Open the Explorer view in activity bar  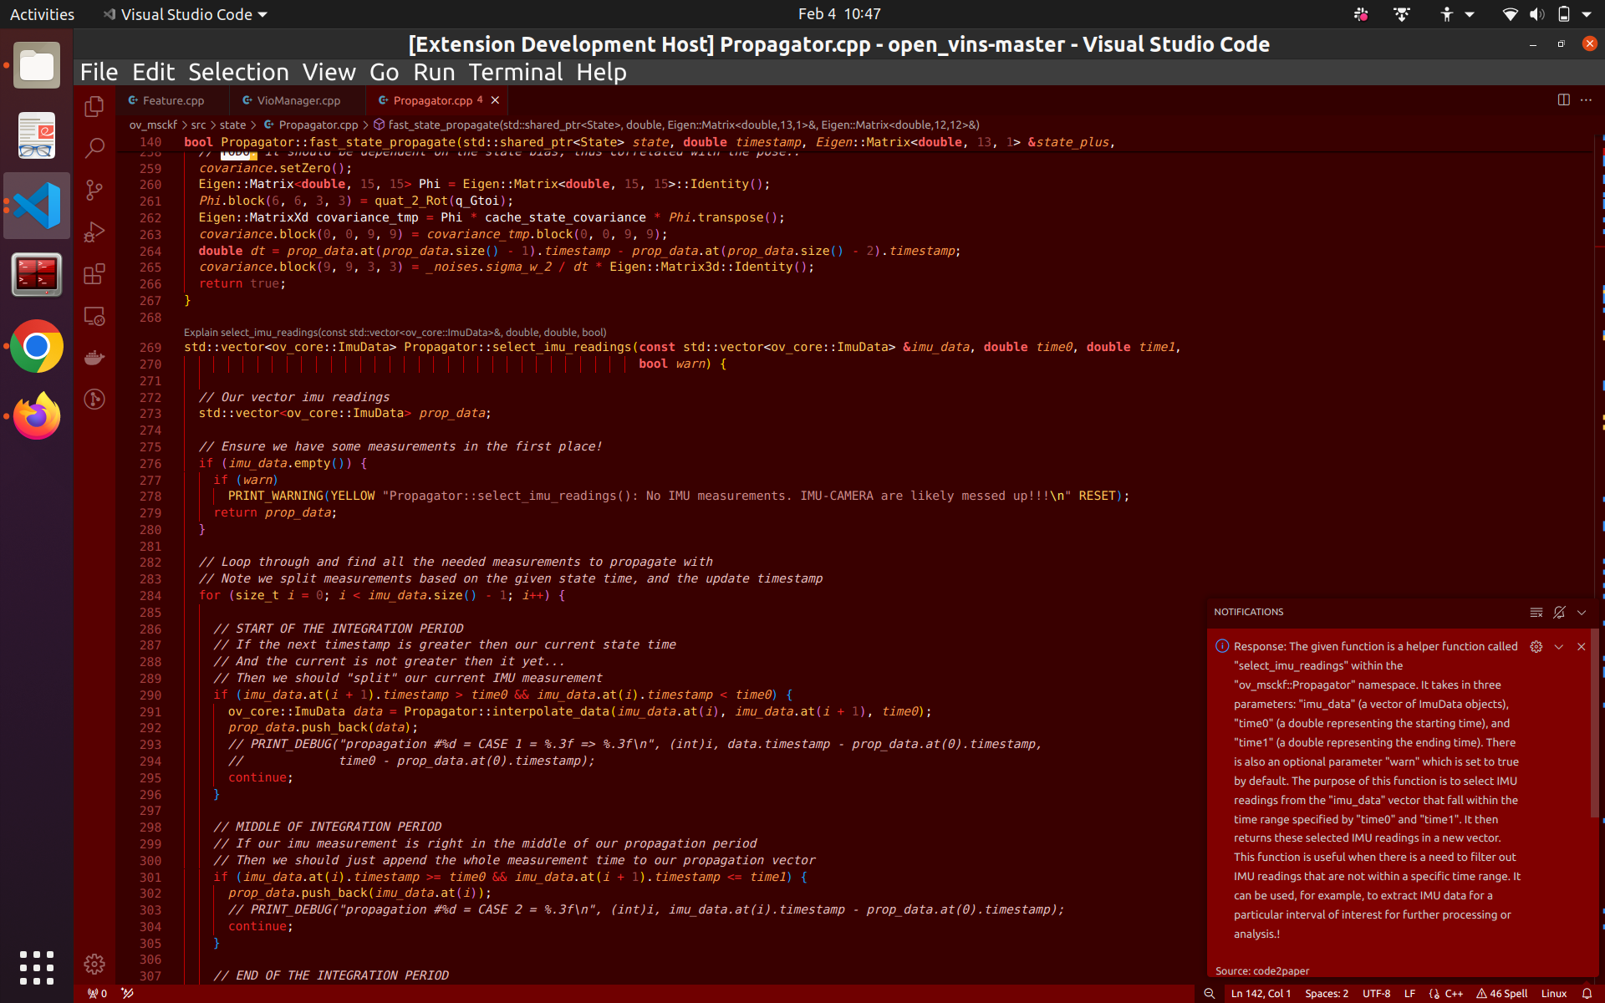[x=94, y=107]
